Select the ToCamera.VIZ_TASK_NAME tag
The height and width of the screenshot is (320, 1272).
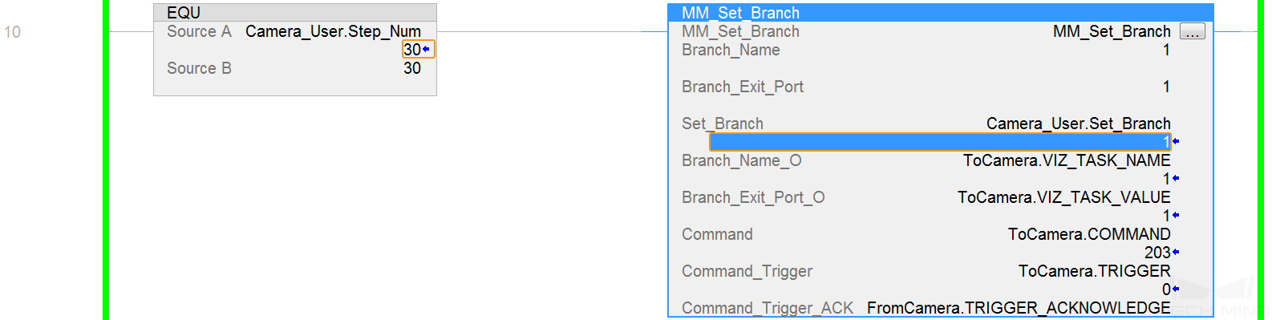click(x=1067, y=160)
